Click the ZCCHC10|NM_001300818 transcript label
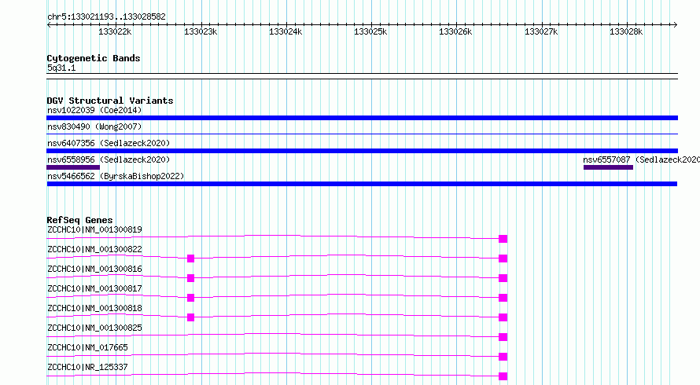This screenshot has width=700, height=385. pyautogui.click(x=94, y=308)
